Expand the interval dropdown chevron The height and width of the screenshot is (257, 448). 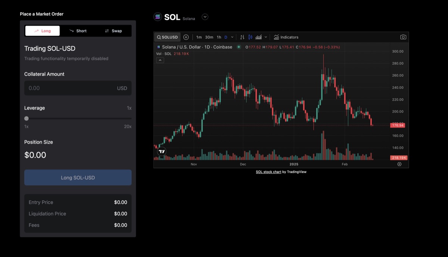click(x=232, y=37)
